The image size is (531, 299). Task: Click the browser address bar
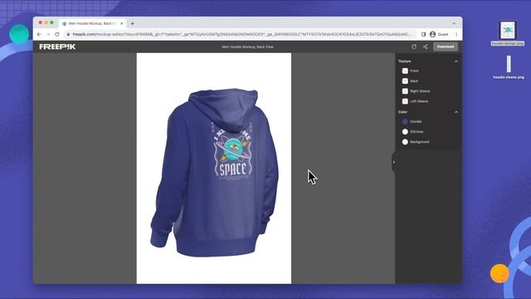(x=240, y=34)
